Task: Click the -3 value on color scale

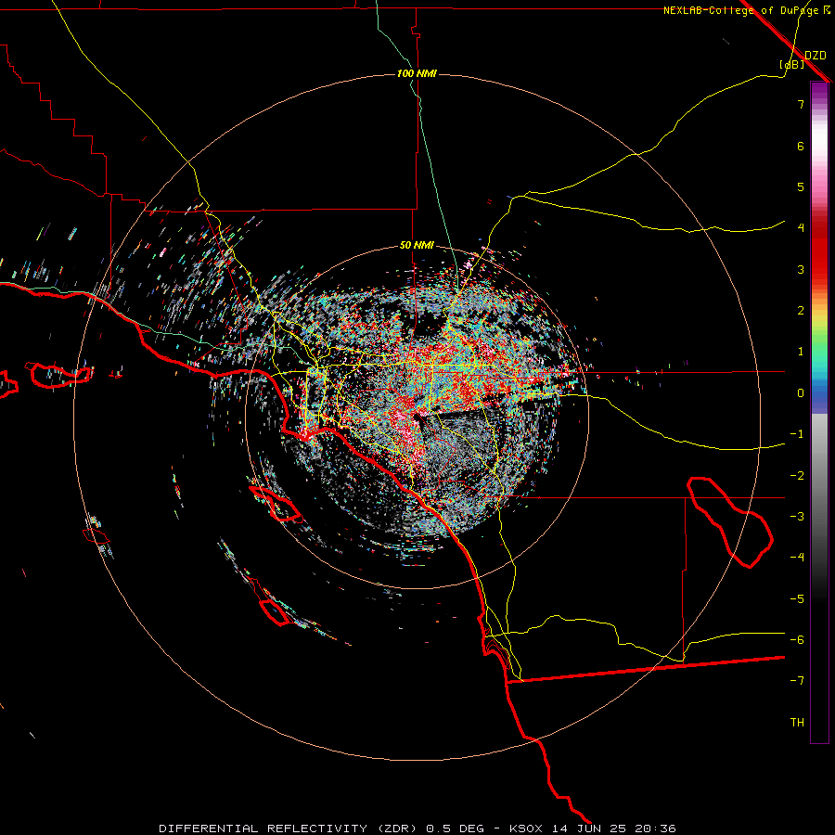Action: tap(797, 517)
